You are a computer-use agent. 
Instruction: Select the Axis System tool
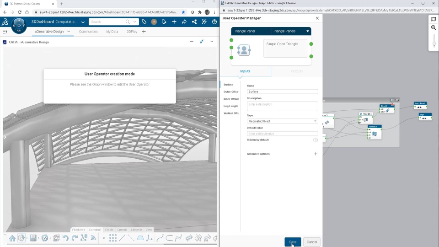(x=150, y=238)
